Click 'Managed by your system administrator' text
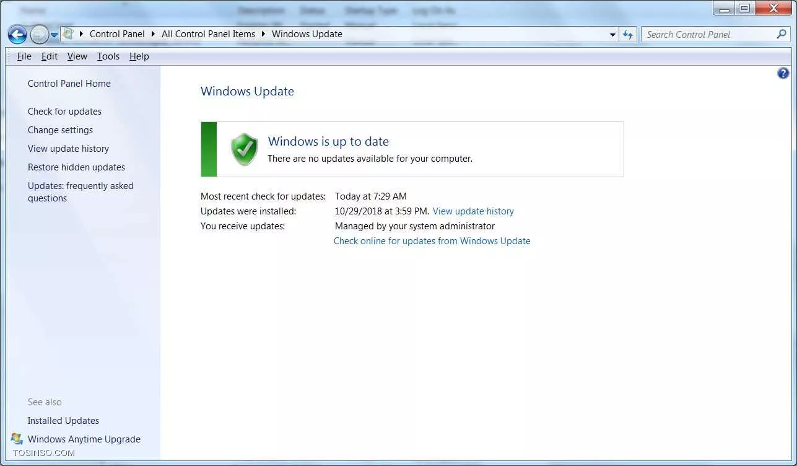The height and width of the screenshot is (466, 797). tap(415, 226)
